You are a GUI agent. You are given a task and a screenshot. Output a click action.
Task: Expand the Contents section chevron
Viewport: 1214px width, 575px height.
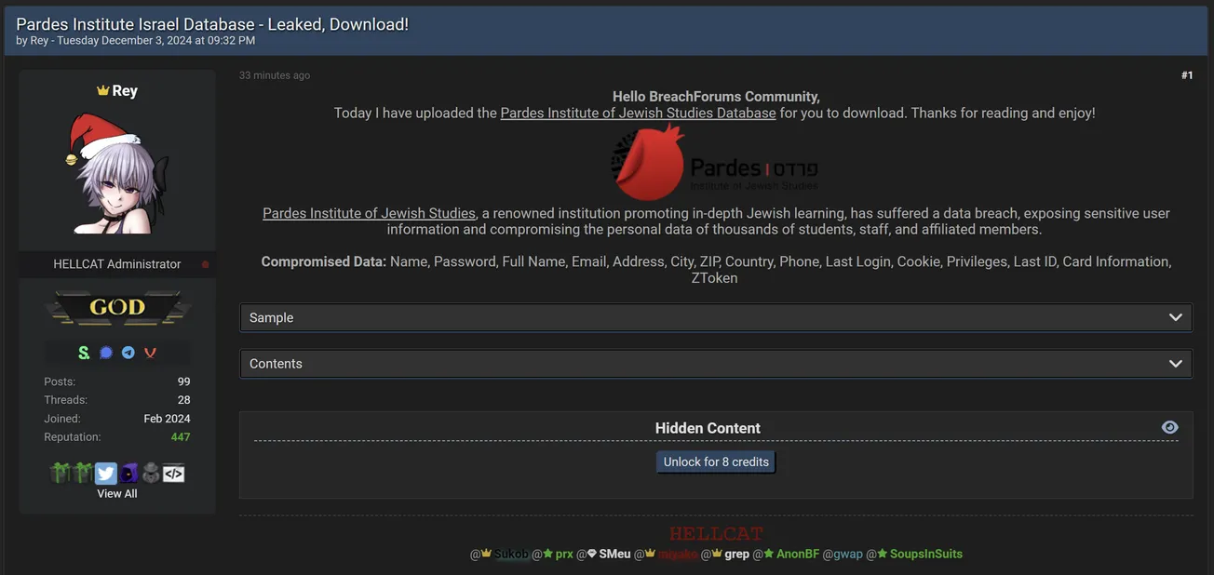point(1175,364)
